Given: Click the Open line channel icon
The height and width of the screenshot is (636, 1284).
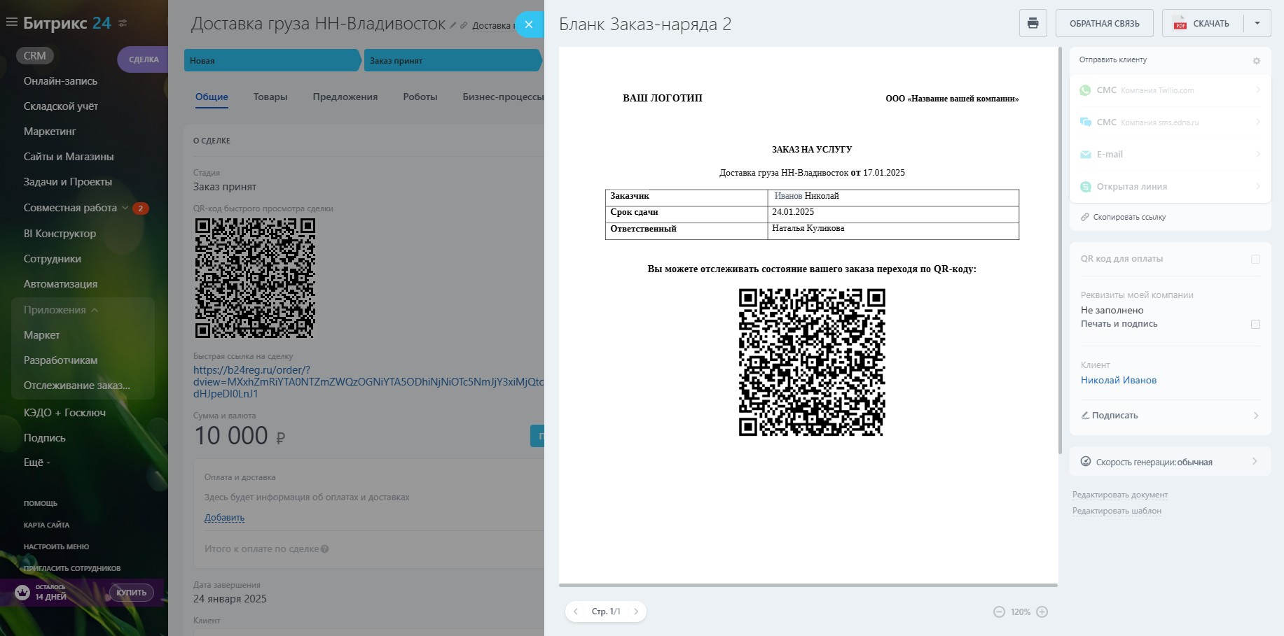Looking at the screenshot, I should (x=1085, y=187).
